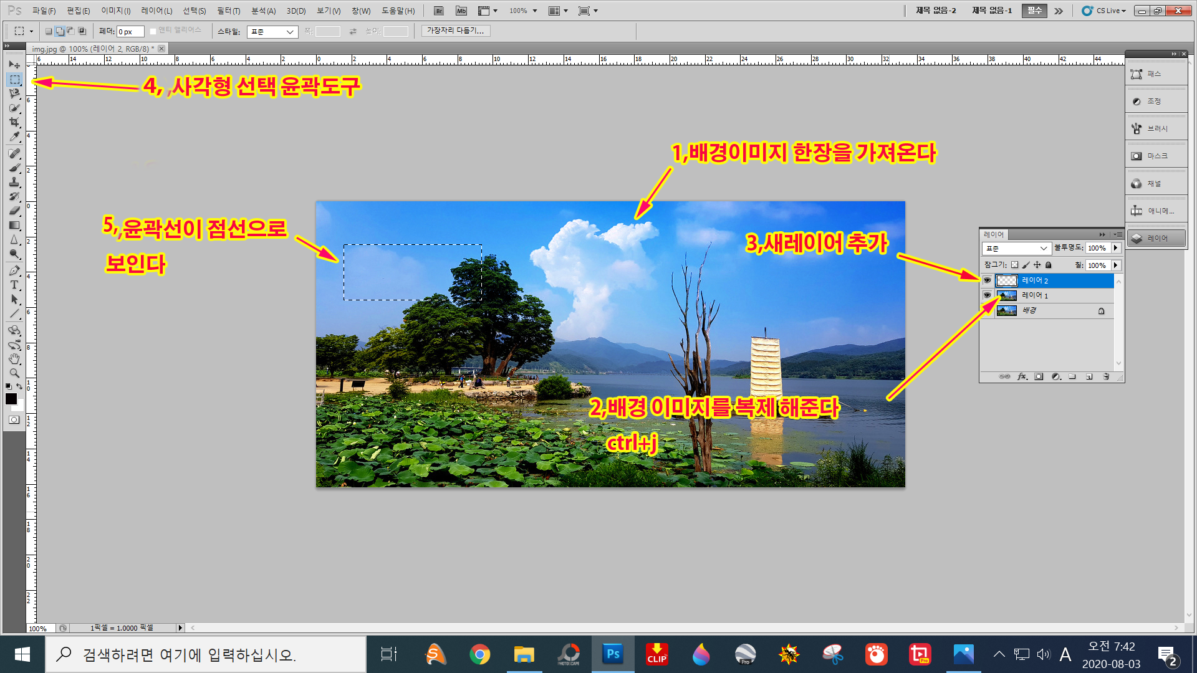Toggle visibility of 레이어 1
1197x673 pixels.
(x=987, y=295)
